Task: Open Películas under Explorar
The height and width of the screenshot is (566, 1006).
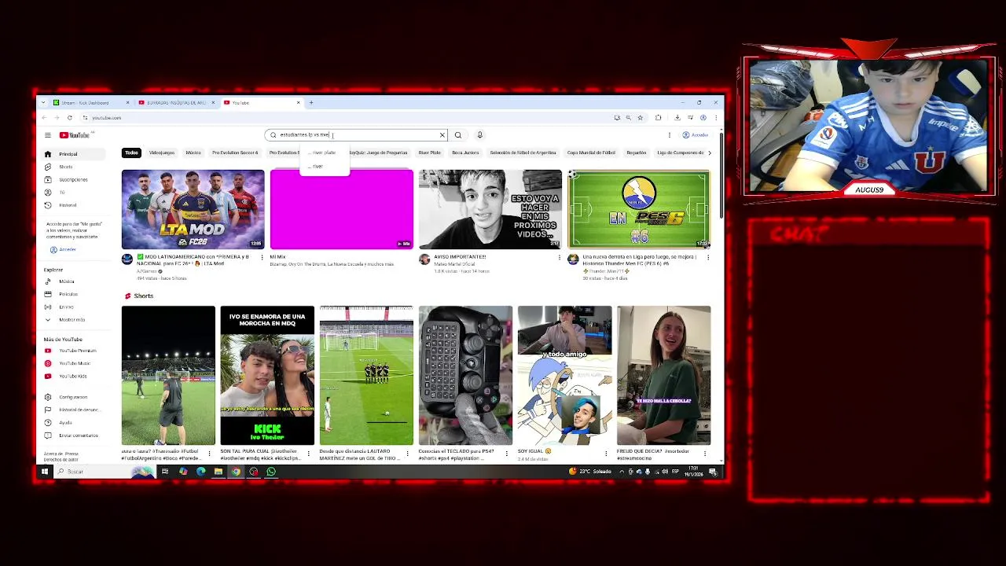Action: pos(68,294)
